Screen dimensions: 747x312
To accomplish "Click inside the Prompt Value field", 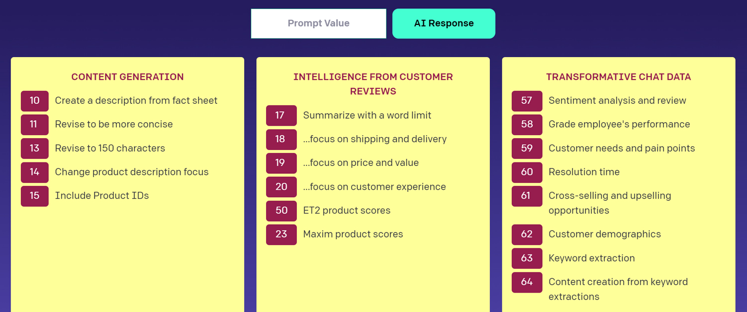I will point(318,23).
